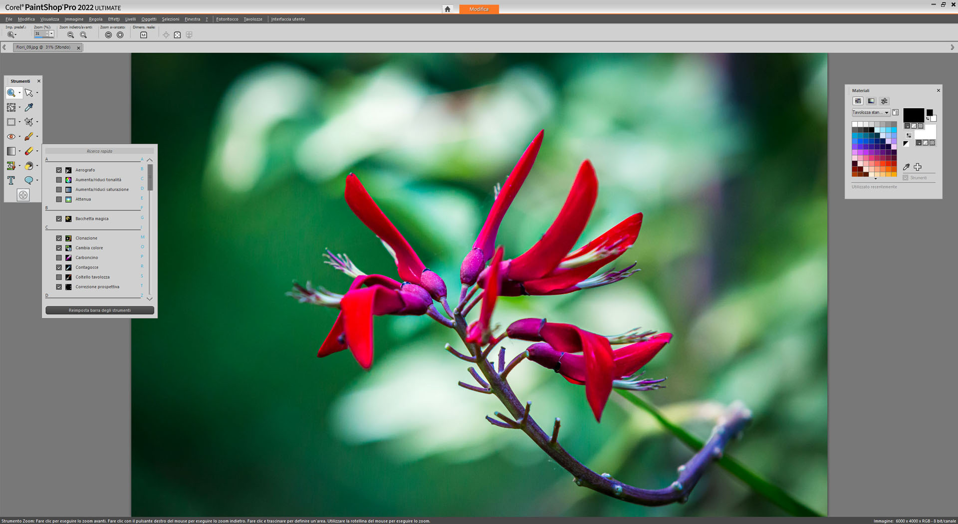Check the Attenua tool checkbox
This screenshot has height=524, width=958.
59,199
